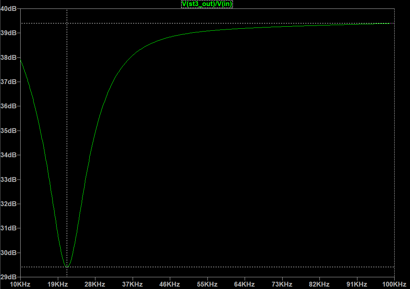
Task: Select the 28KHz tick label
Action: click(95, 285)
